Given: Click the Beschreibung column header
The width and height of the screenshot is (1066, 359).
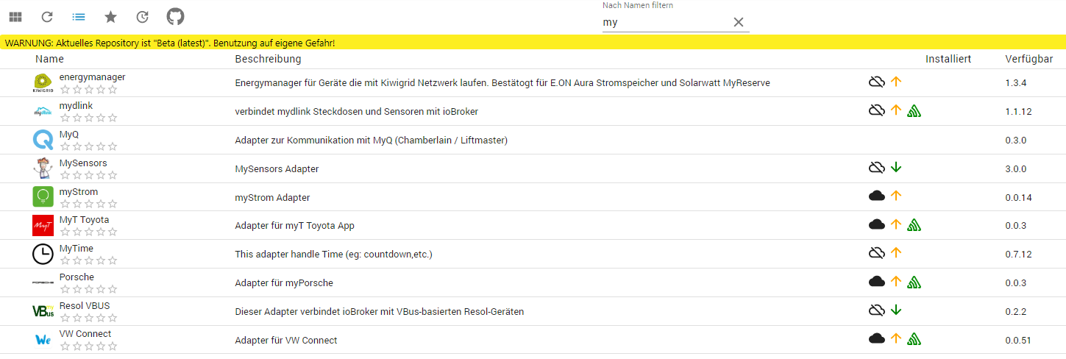Looking at the screenshot, I should pos(268,59).
